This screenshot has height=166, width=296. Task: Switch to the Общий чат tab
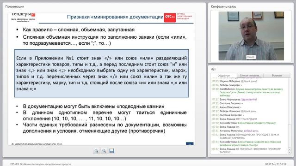[224, 76]
